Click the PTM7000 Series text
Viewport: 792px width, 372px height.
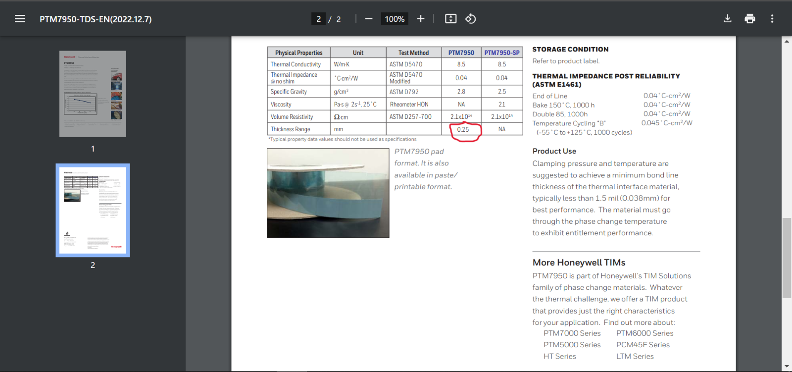click(572, 333)
